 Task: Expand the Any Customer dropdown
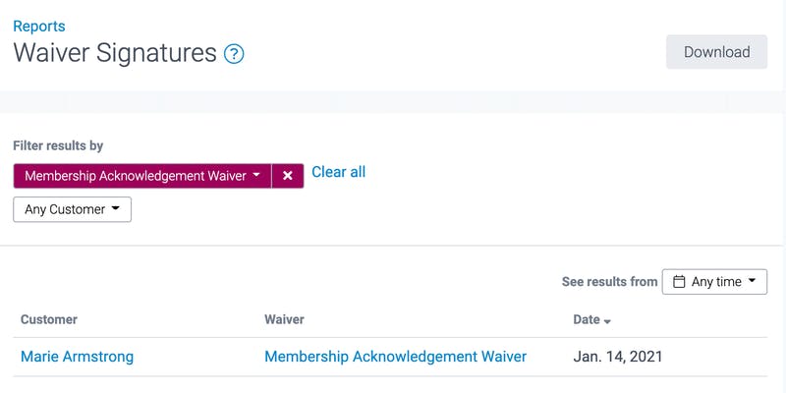(72, 209)
